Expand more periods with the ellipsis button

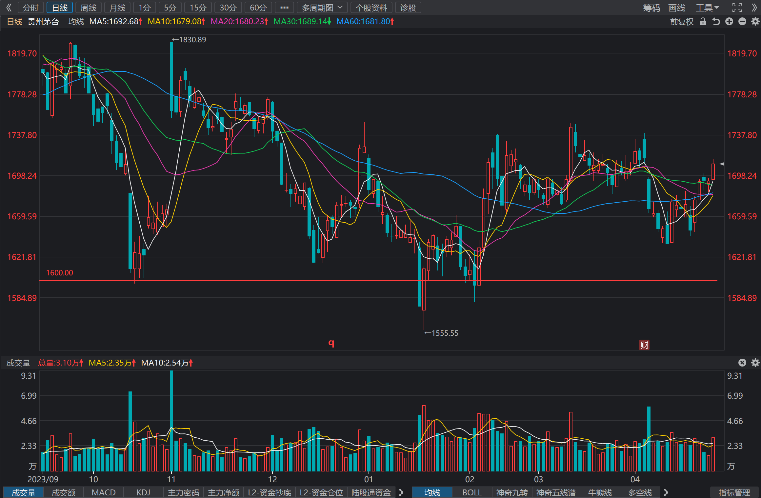click(284, 8)
